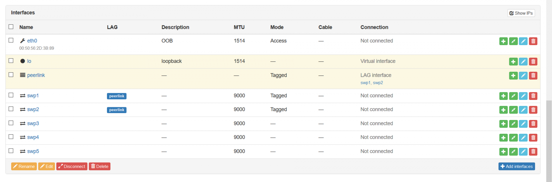
Task: Toggle select-all checkbox in Name header
Action: 11,27
